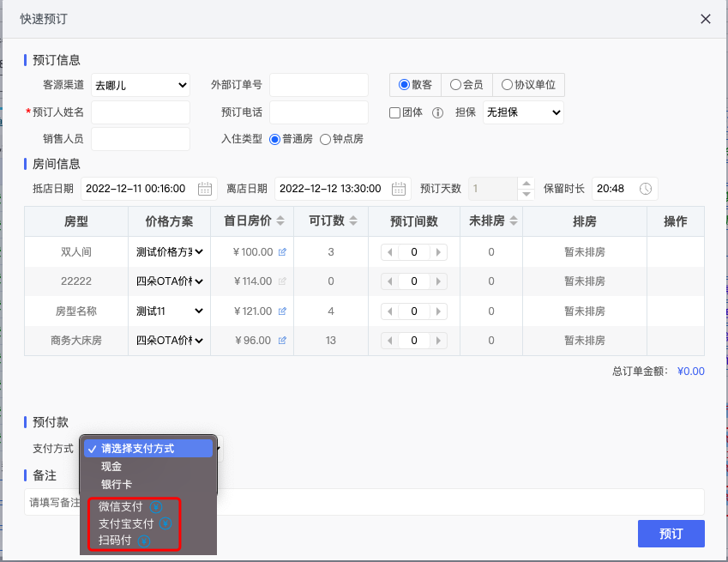Decrease room count for 商务大床房

point(390,341)
